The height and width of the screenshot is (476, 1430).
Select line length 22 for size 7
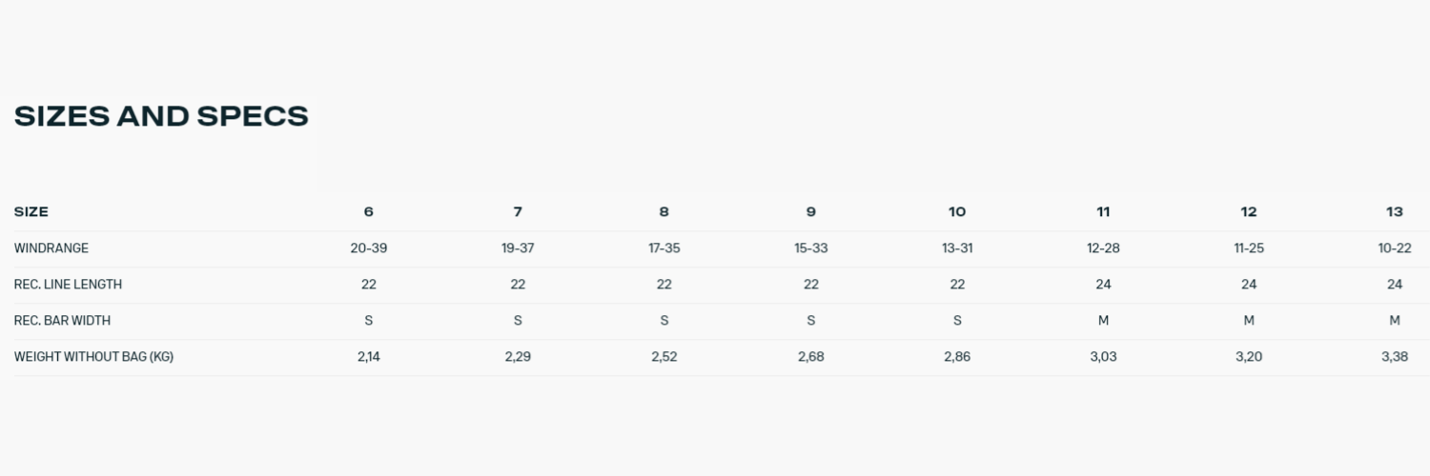tap(518, 285)
